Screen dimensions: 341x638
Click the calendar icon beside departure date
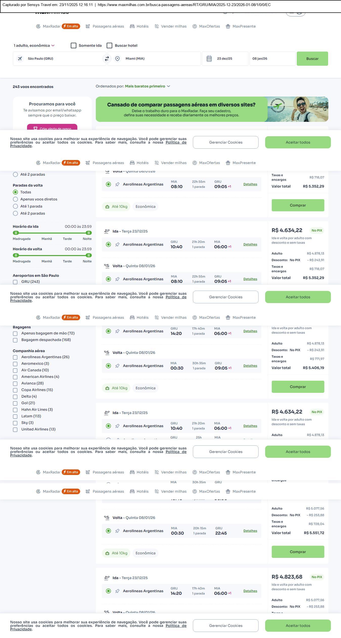click(209, 59)
